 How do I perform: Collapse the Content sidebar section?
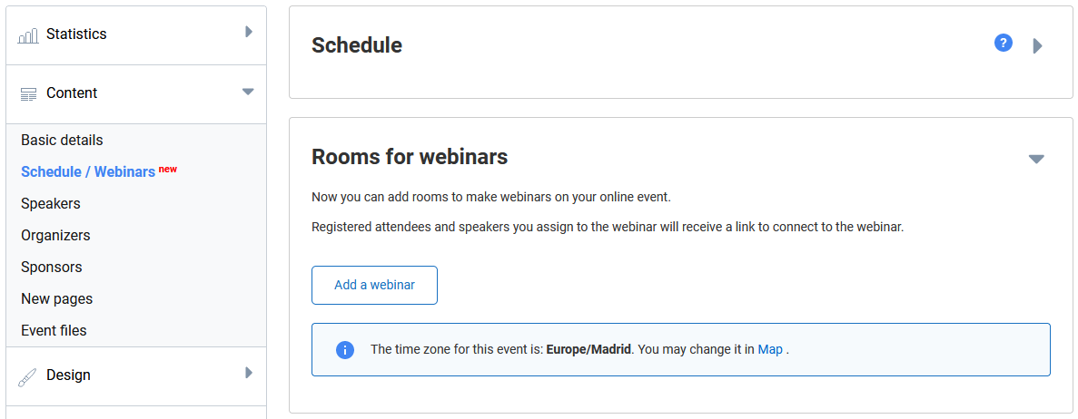[248, 92]
